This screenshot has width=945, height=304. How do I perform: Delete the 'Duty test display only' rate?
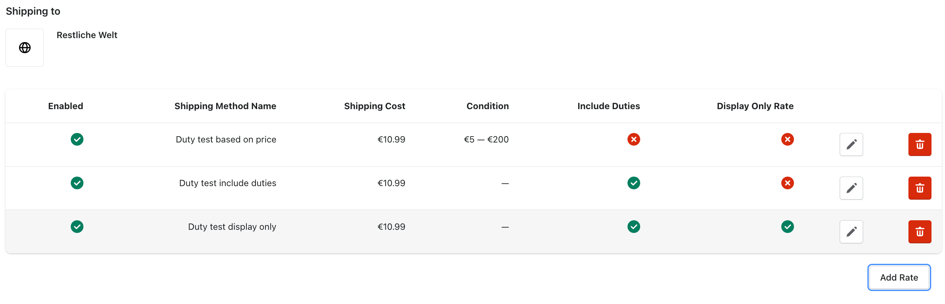[920, 232]
